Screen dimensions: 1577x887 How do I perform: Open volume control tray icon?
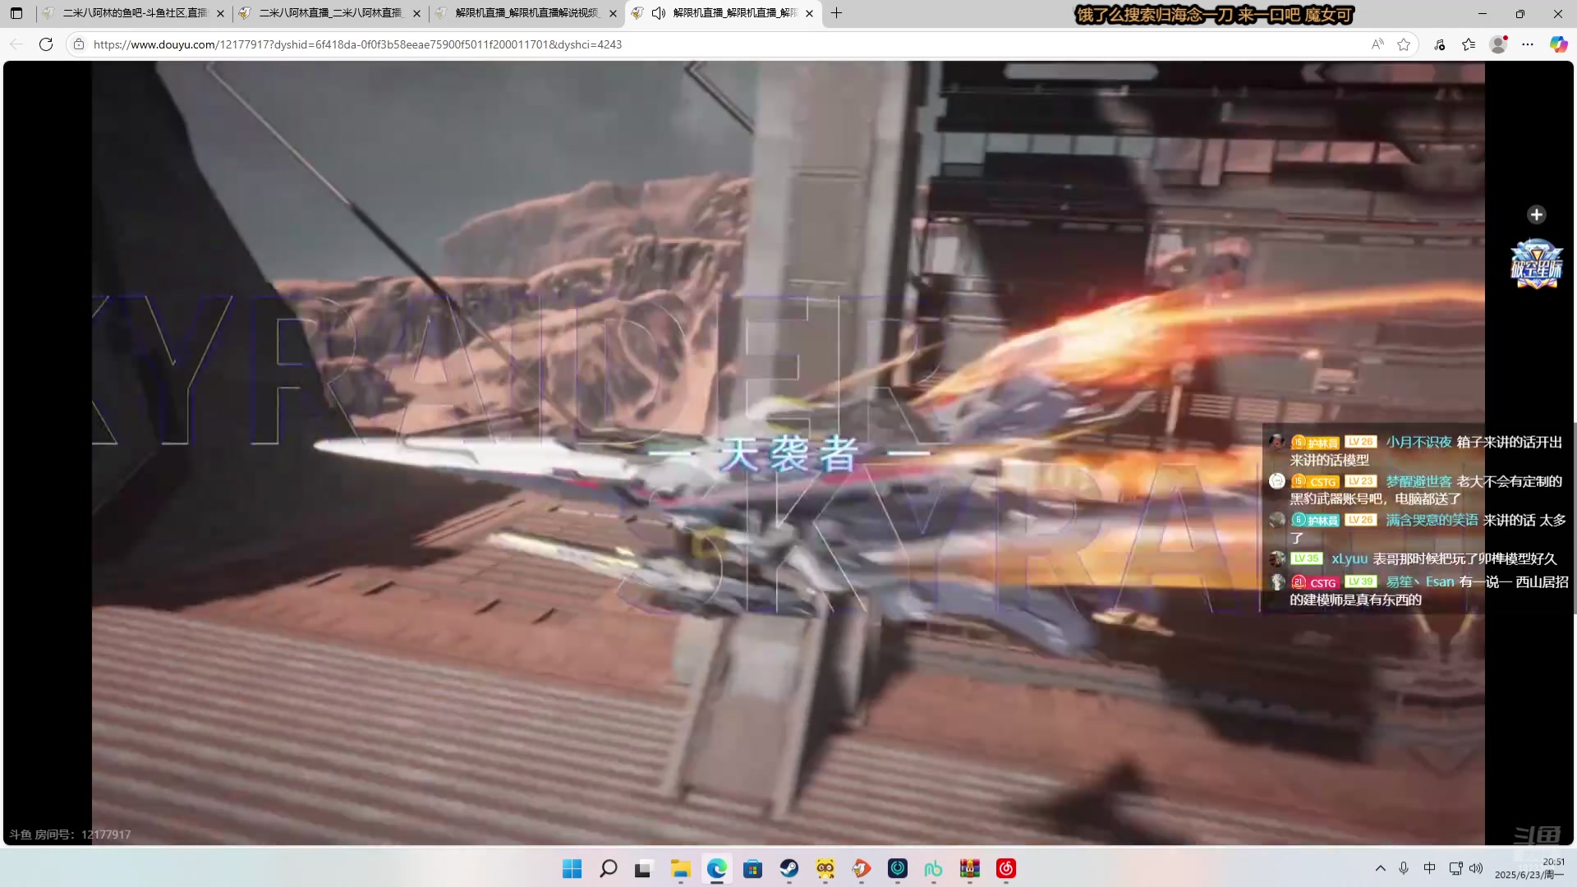pyautogui.click(x=1476, y=868)
